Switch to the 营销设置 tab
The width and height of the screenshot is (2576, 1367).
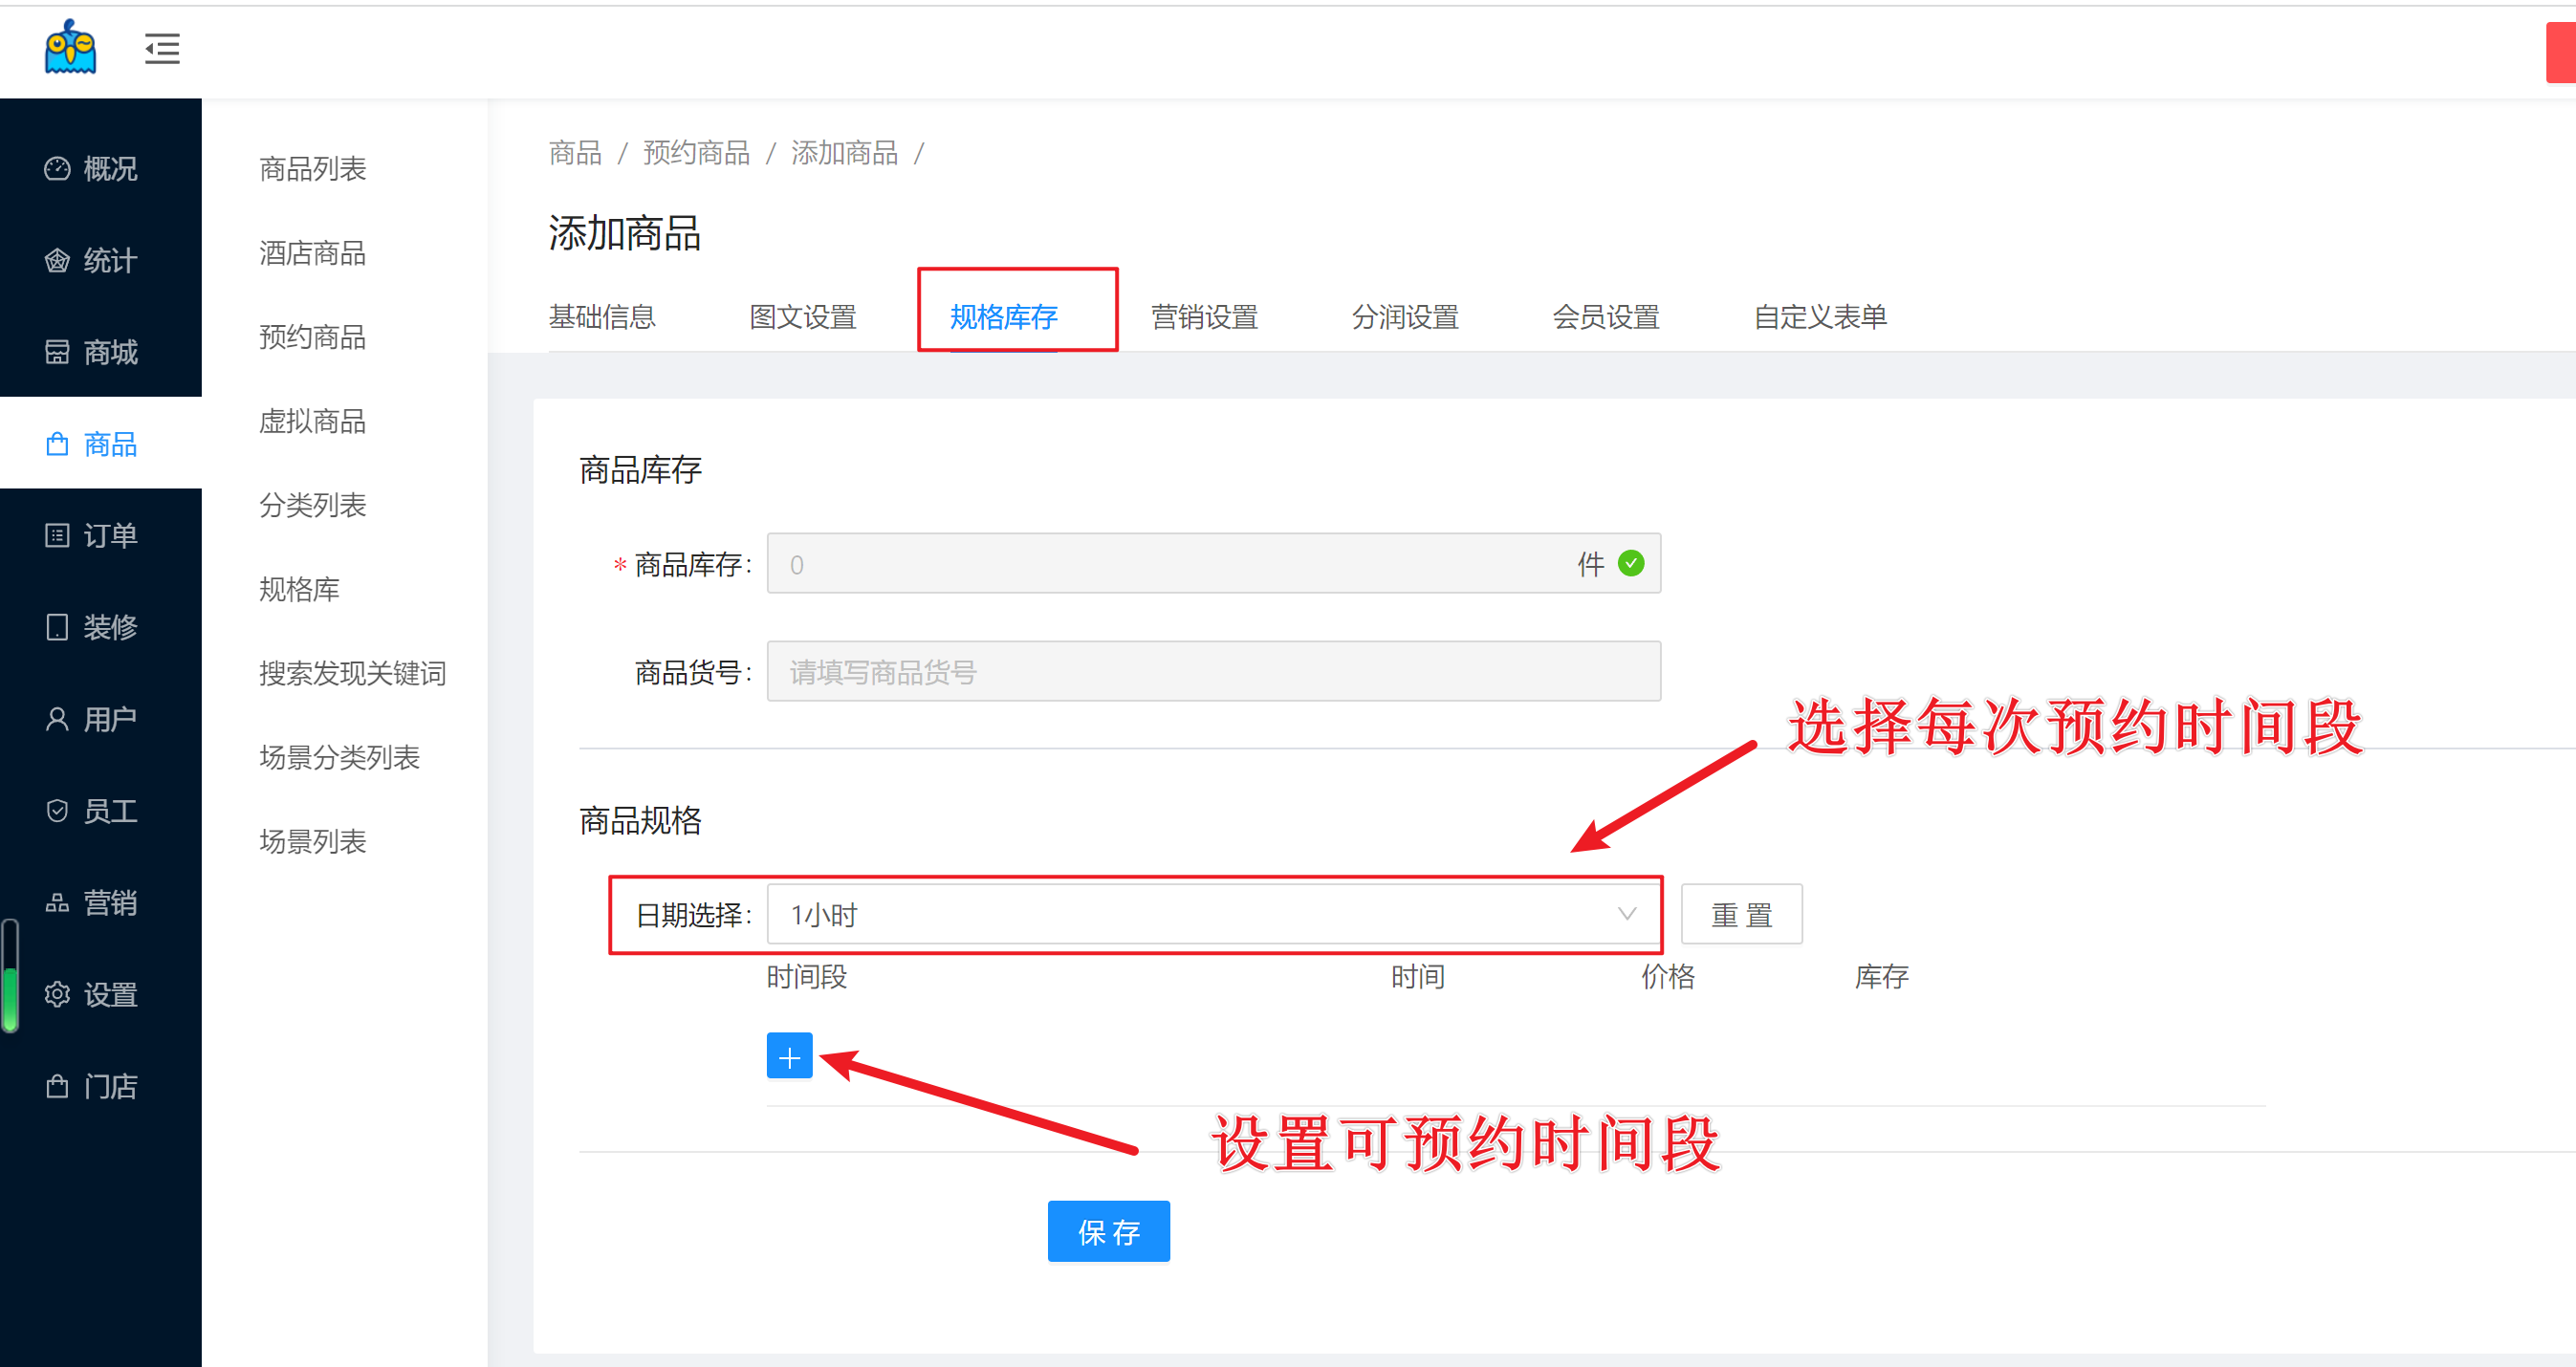pyautogui.click(x=1204, y=317)
